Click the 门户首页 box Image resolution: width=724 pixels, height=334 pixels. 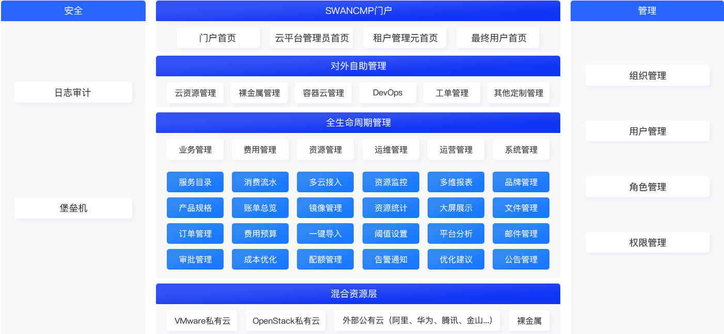218,38
